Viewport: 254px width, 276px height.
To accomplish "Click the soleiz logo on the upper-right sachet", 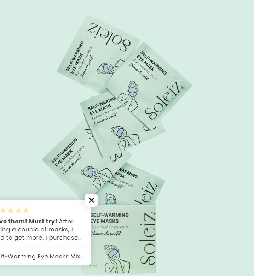I will 164,100.
